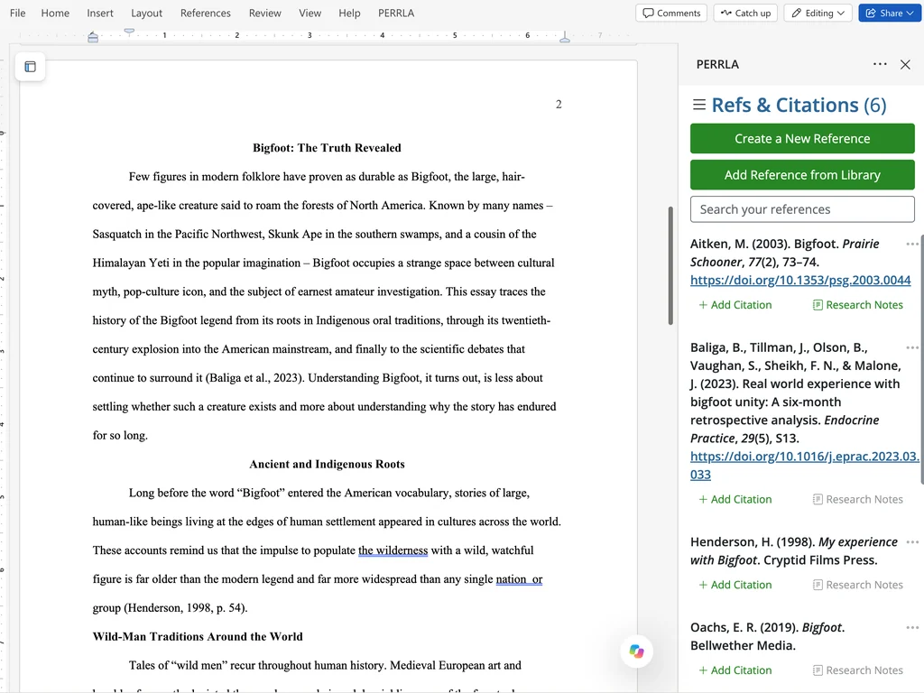The width and height of the screenshot is (924, 693).
Task: Open options ellipsis for Henderson reference
Action: click(x=911, y=542)
